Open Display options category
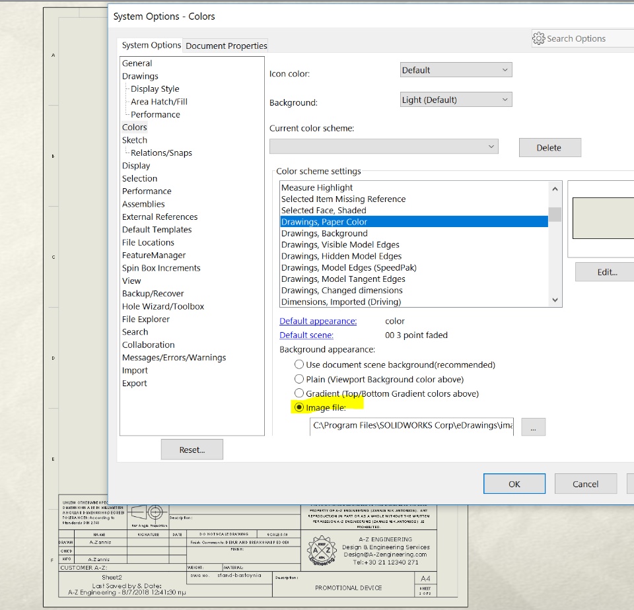 (x=136, y=166)
